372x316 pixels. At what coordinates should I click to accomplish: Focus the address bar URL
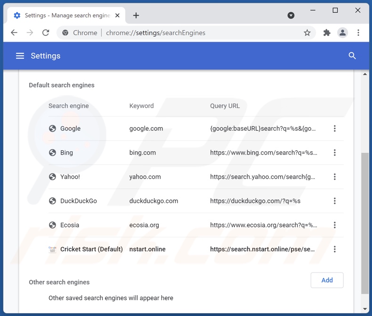[156, 33]
